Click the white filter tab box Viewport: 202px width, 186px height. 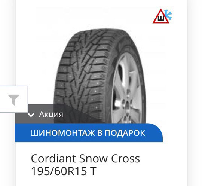pos(14,99)
